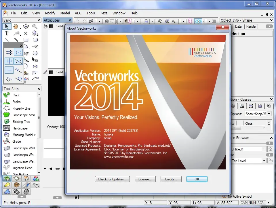The image size is (276, 208).
Task: Select the Pan hand tool
Action: (16, 26)
